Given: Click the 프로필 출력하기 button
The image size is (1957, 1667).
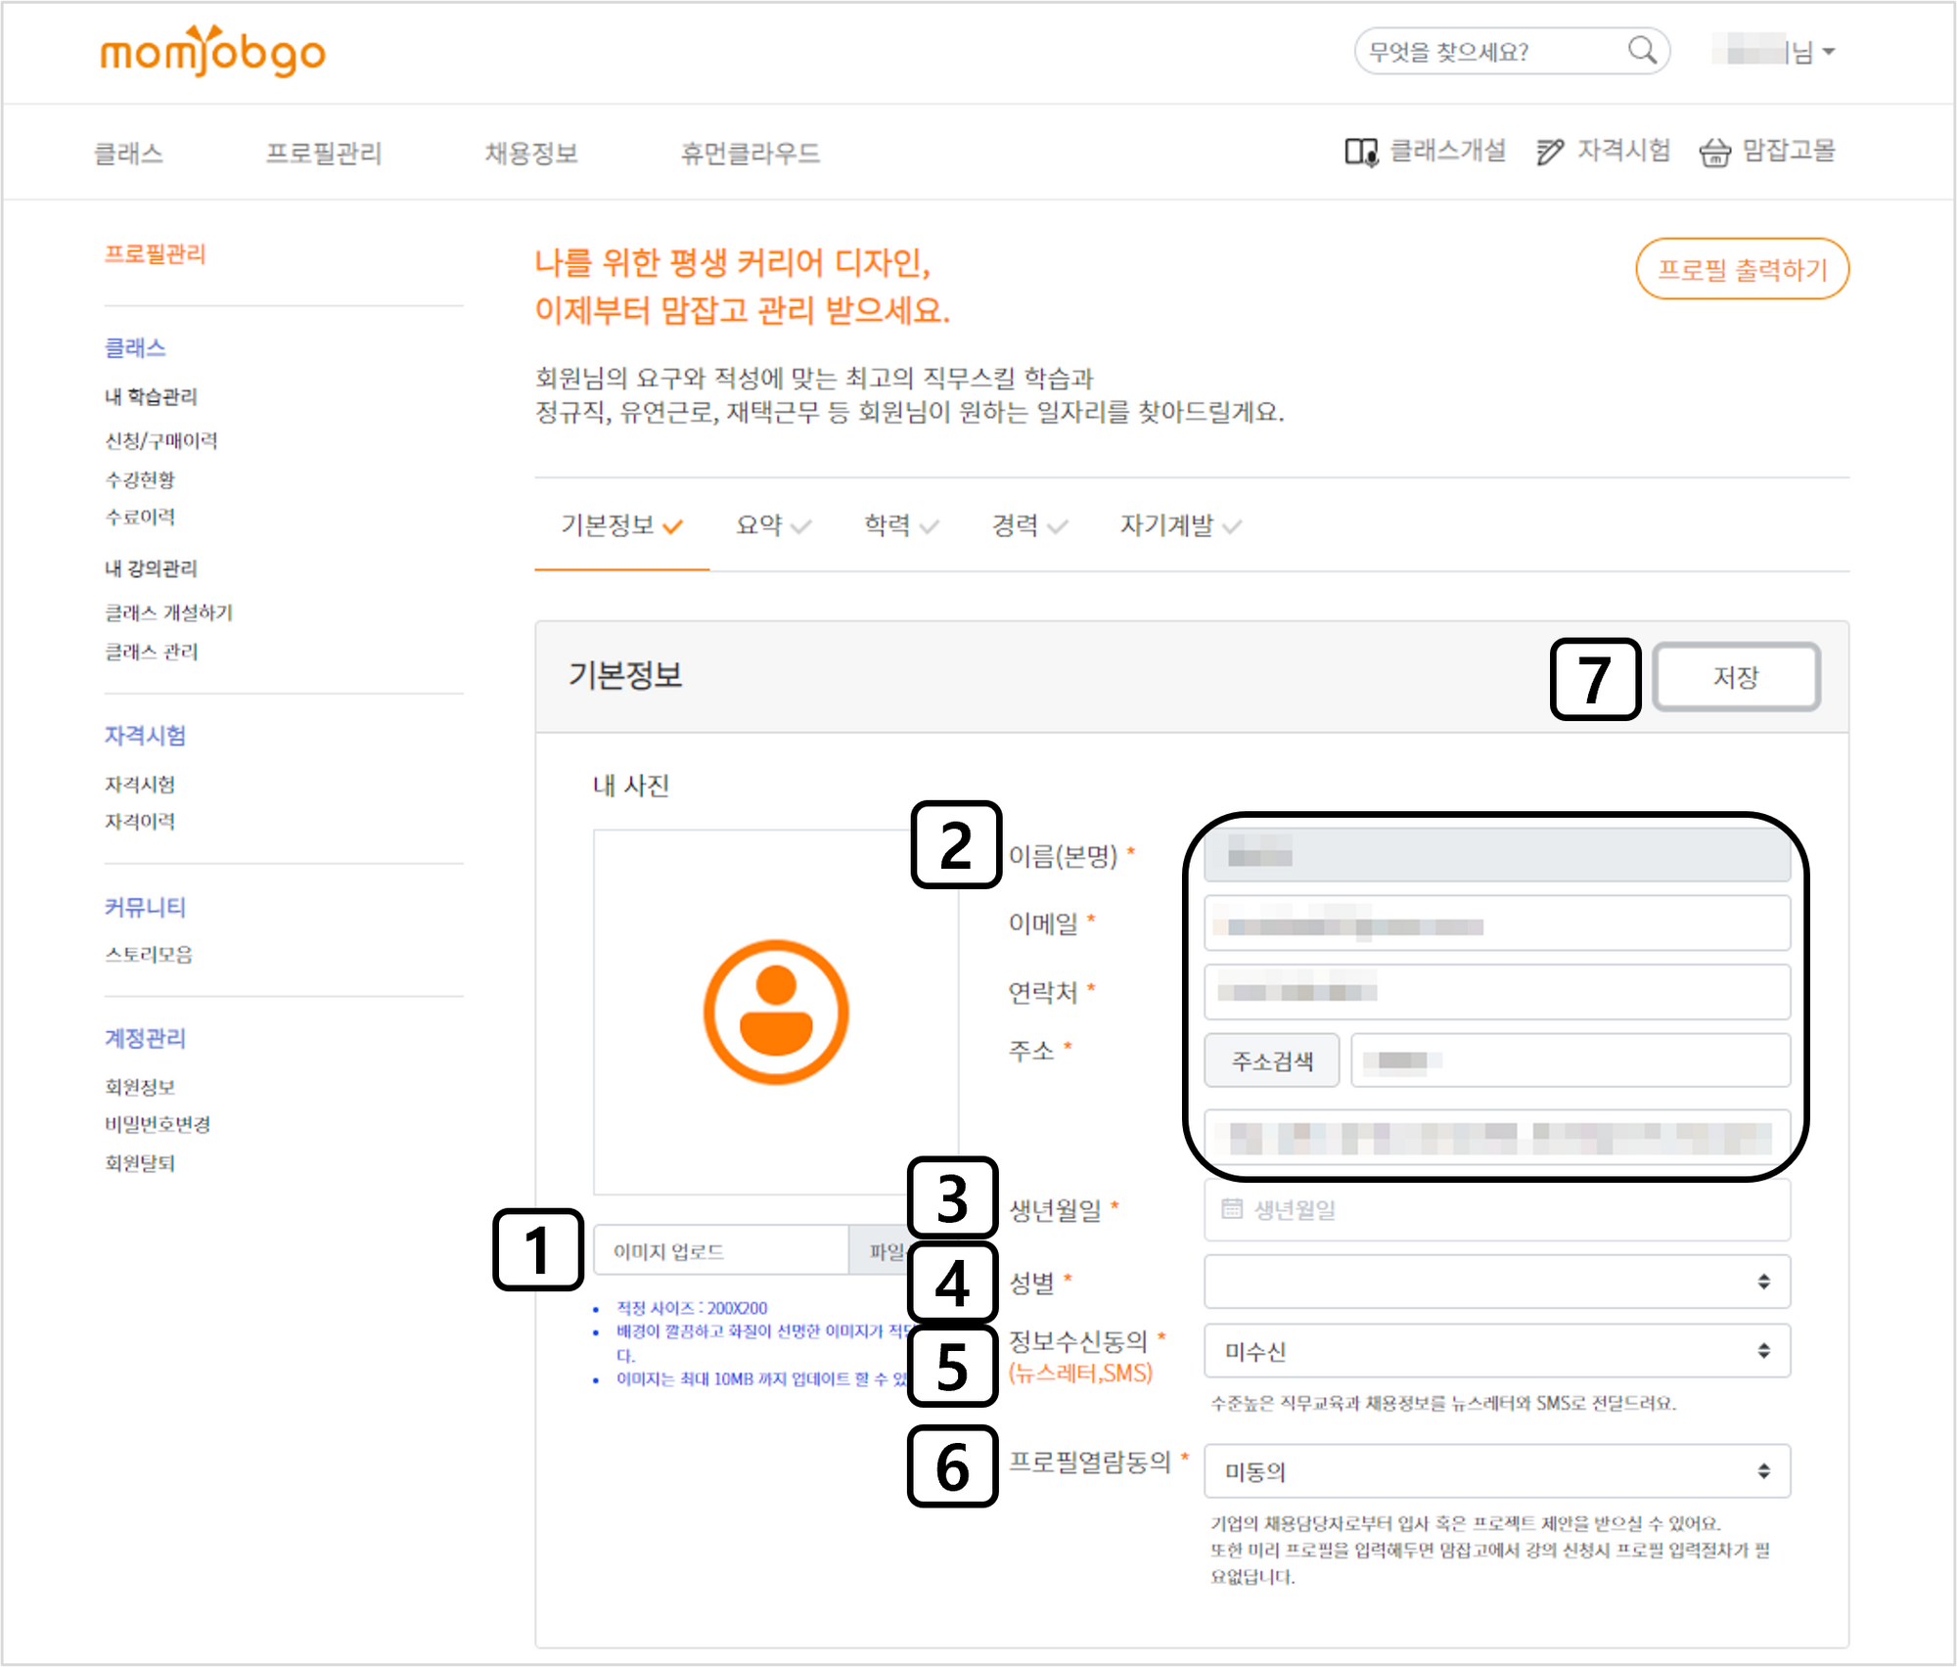Looking at the screenshot, I should tap(1742, 269).
